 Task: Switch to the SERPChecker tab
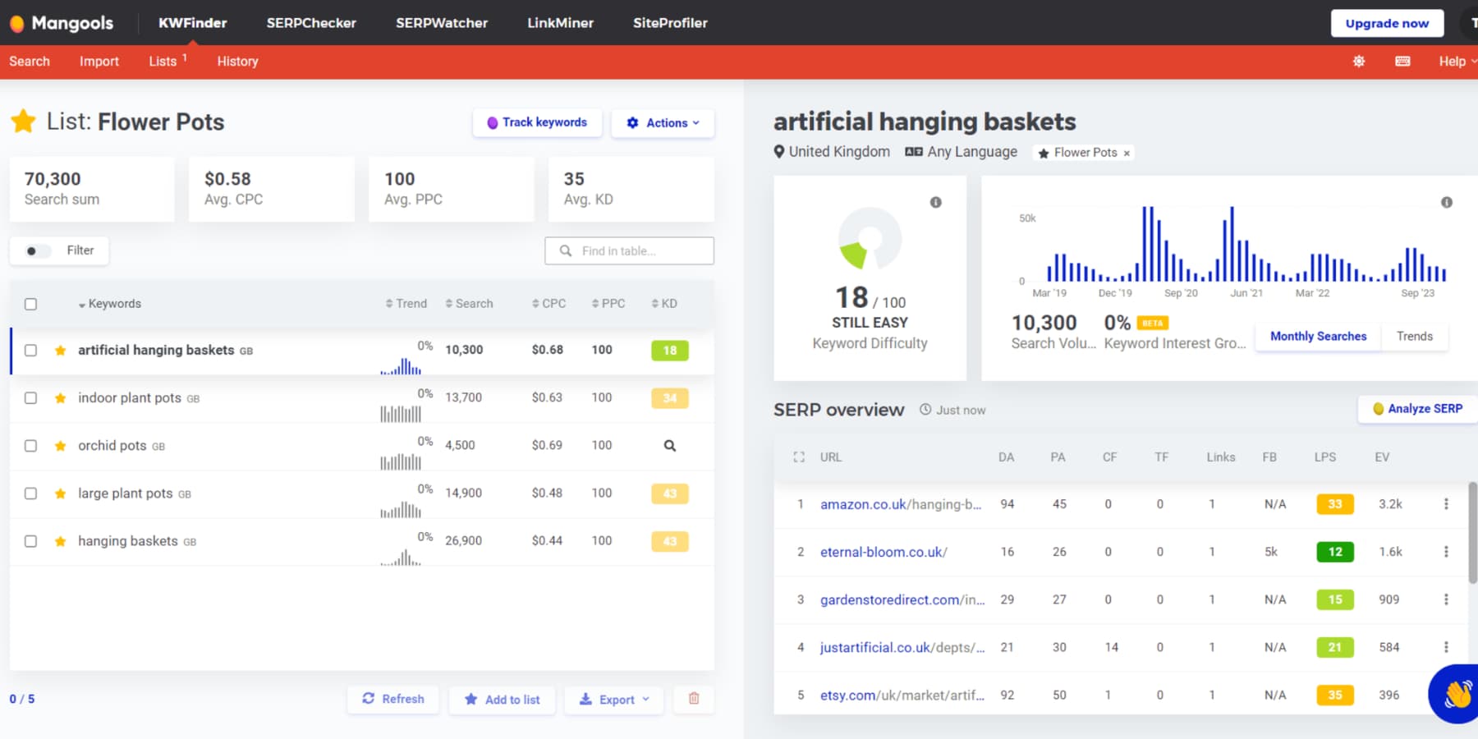311,23
